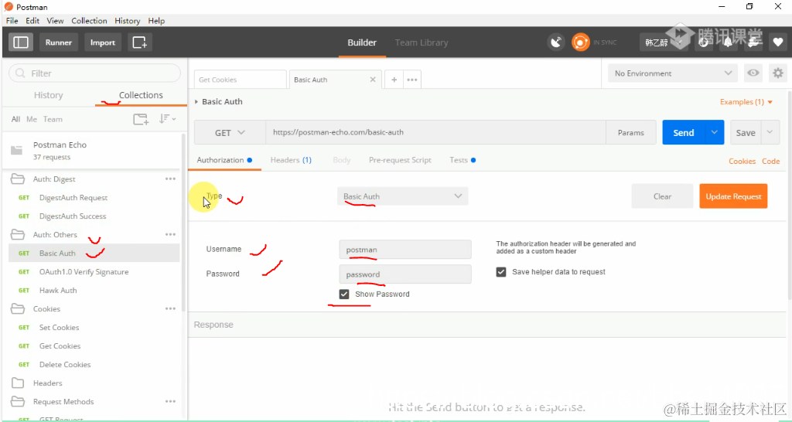
Task: Click the Import button
Action: click(x=103, y=43)
